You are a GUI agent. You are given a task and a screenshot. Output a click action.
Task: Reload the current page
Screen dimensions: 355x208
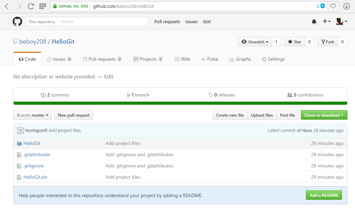pyautogui.click(x=31, y=6)
